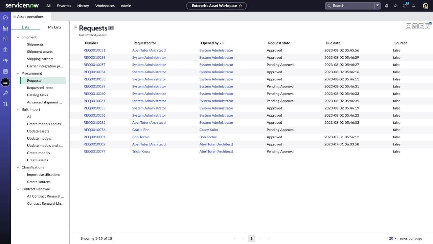Open the globe scope picker icon
Image resolution: width=433 pixels, height=244 pixels.
click(387, 6)
